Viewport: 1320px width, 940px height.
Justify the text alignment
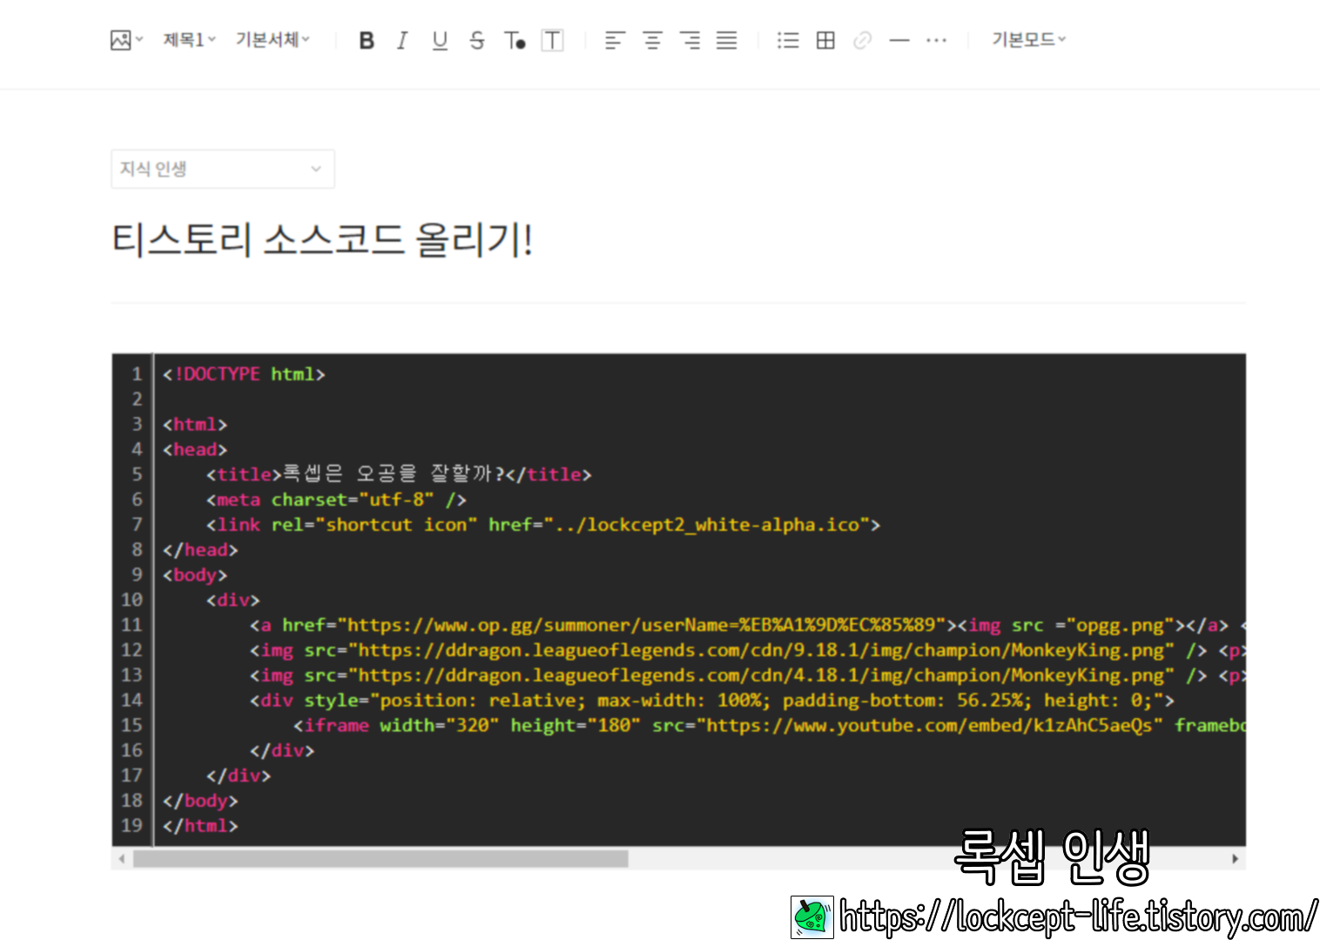coord(726,40)
